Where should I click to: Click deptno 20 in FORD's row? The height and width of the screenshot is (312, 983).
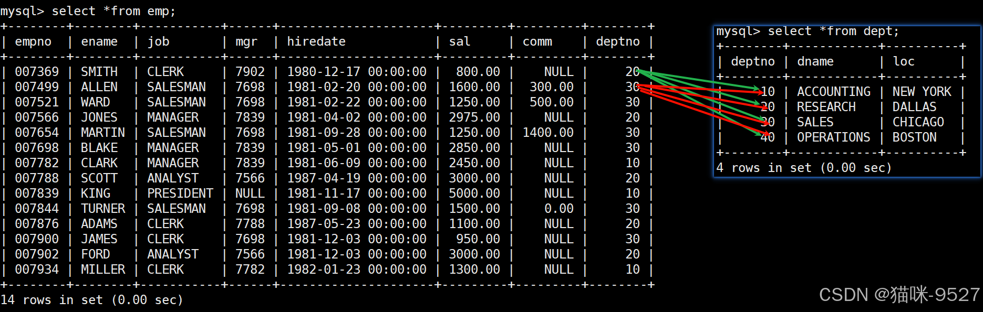633,254
